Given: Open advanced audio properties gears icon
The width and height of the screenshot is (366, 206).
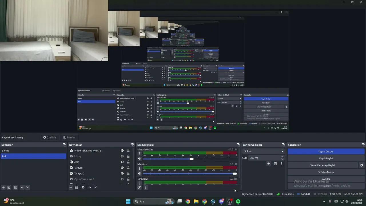Looking at the screenshot, I should pyautogui.click(x=139, y=187).
